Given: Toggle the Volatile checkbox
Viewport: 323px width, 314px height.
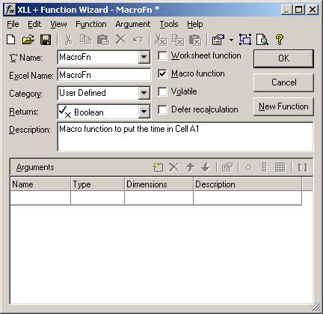Looking at the screenshot, I should 162,91.
